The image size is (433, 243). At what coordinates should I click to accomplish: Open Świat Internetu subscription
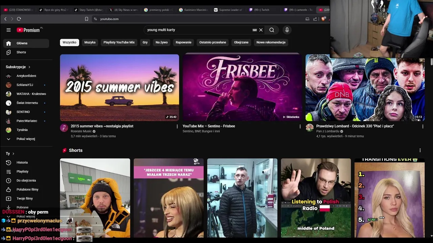pos(26,103)
